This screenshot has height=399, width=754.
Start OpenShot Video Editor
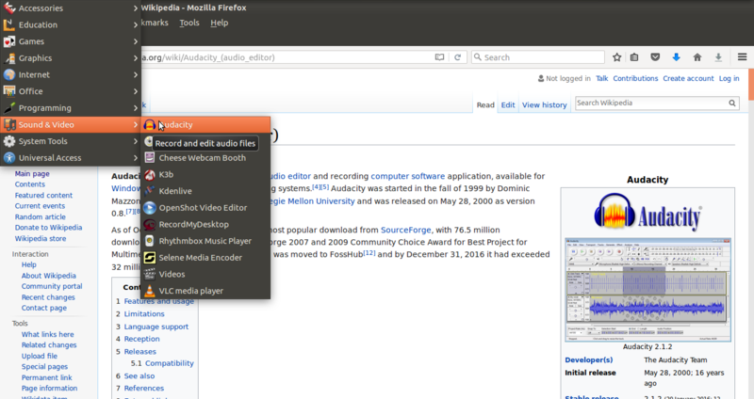205,208
